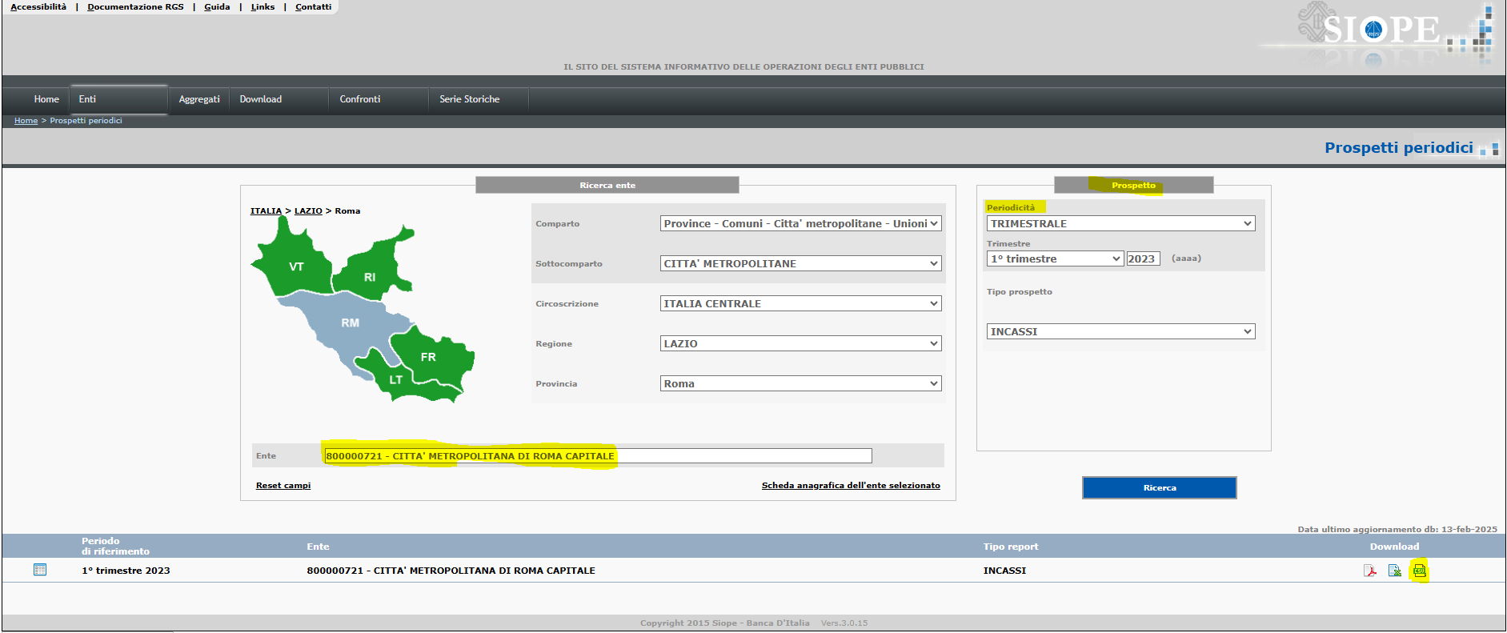Download the report as PDF

coord(1370,571)
